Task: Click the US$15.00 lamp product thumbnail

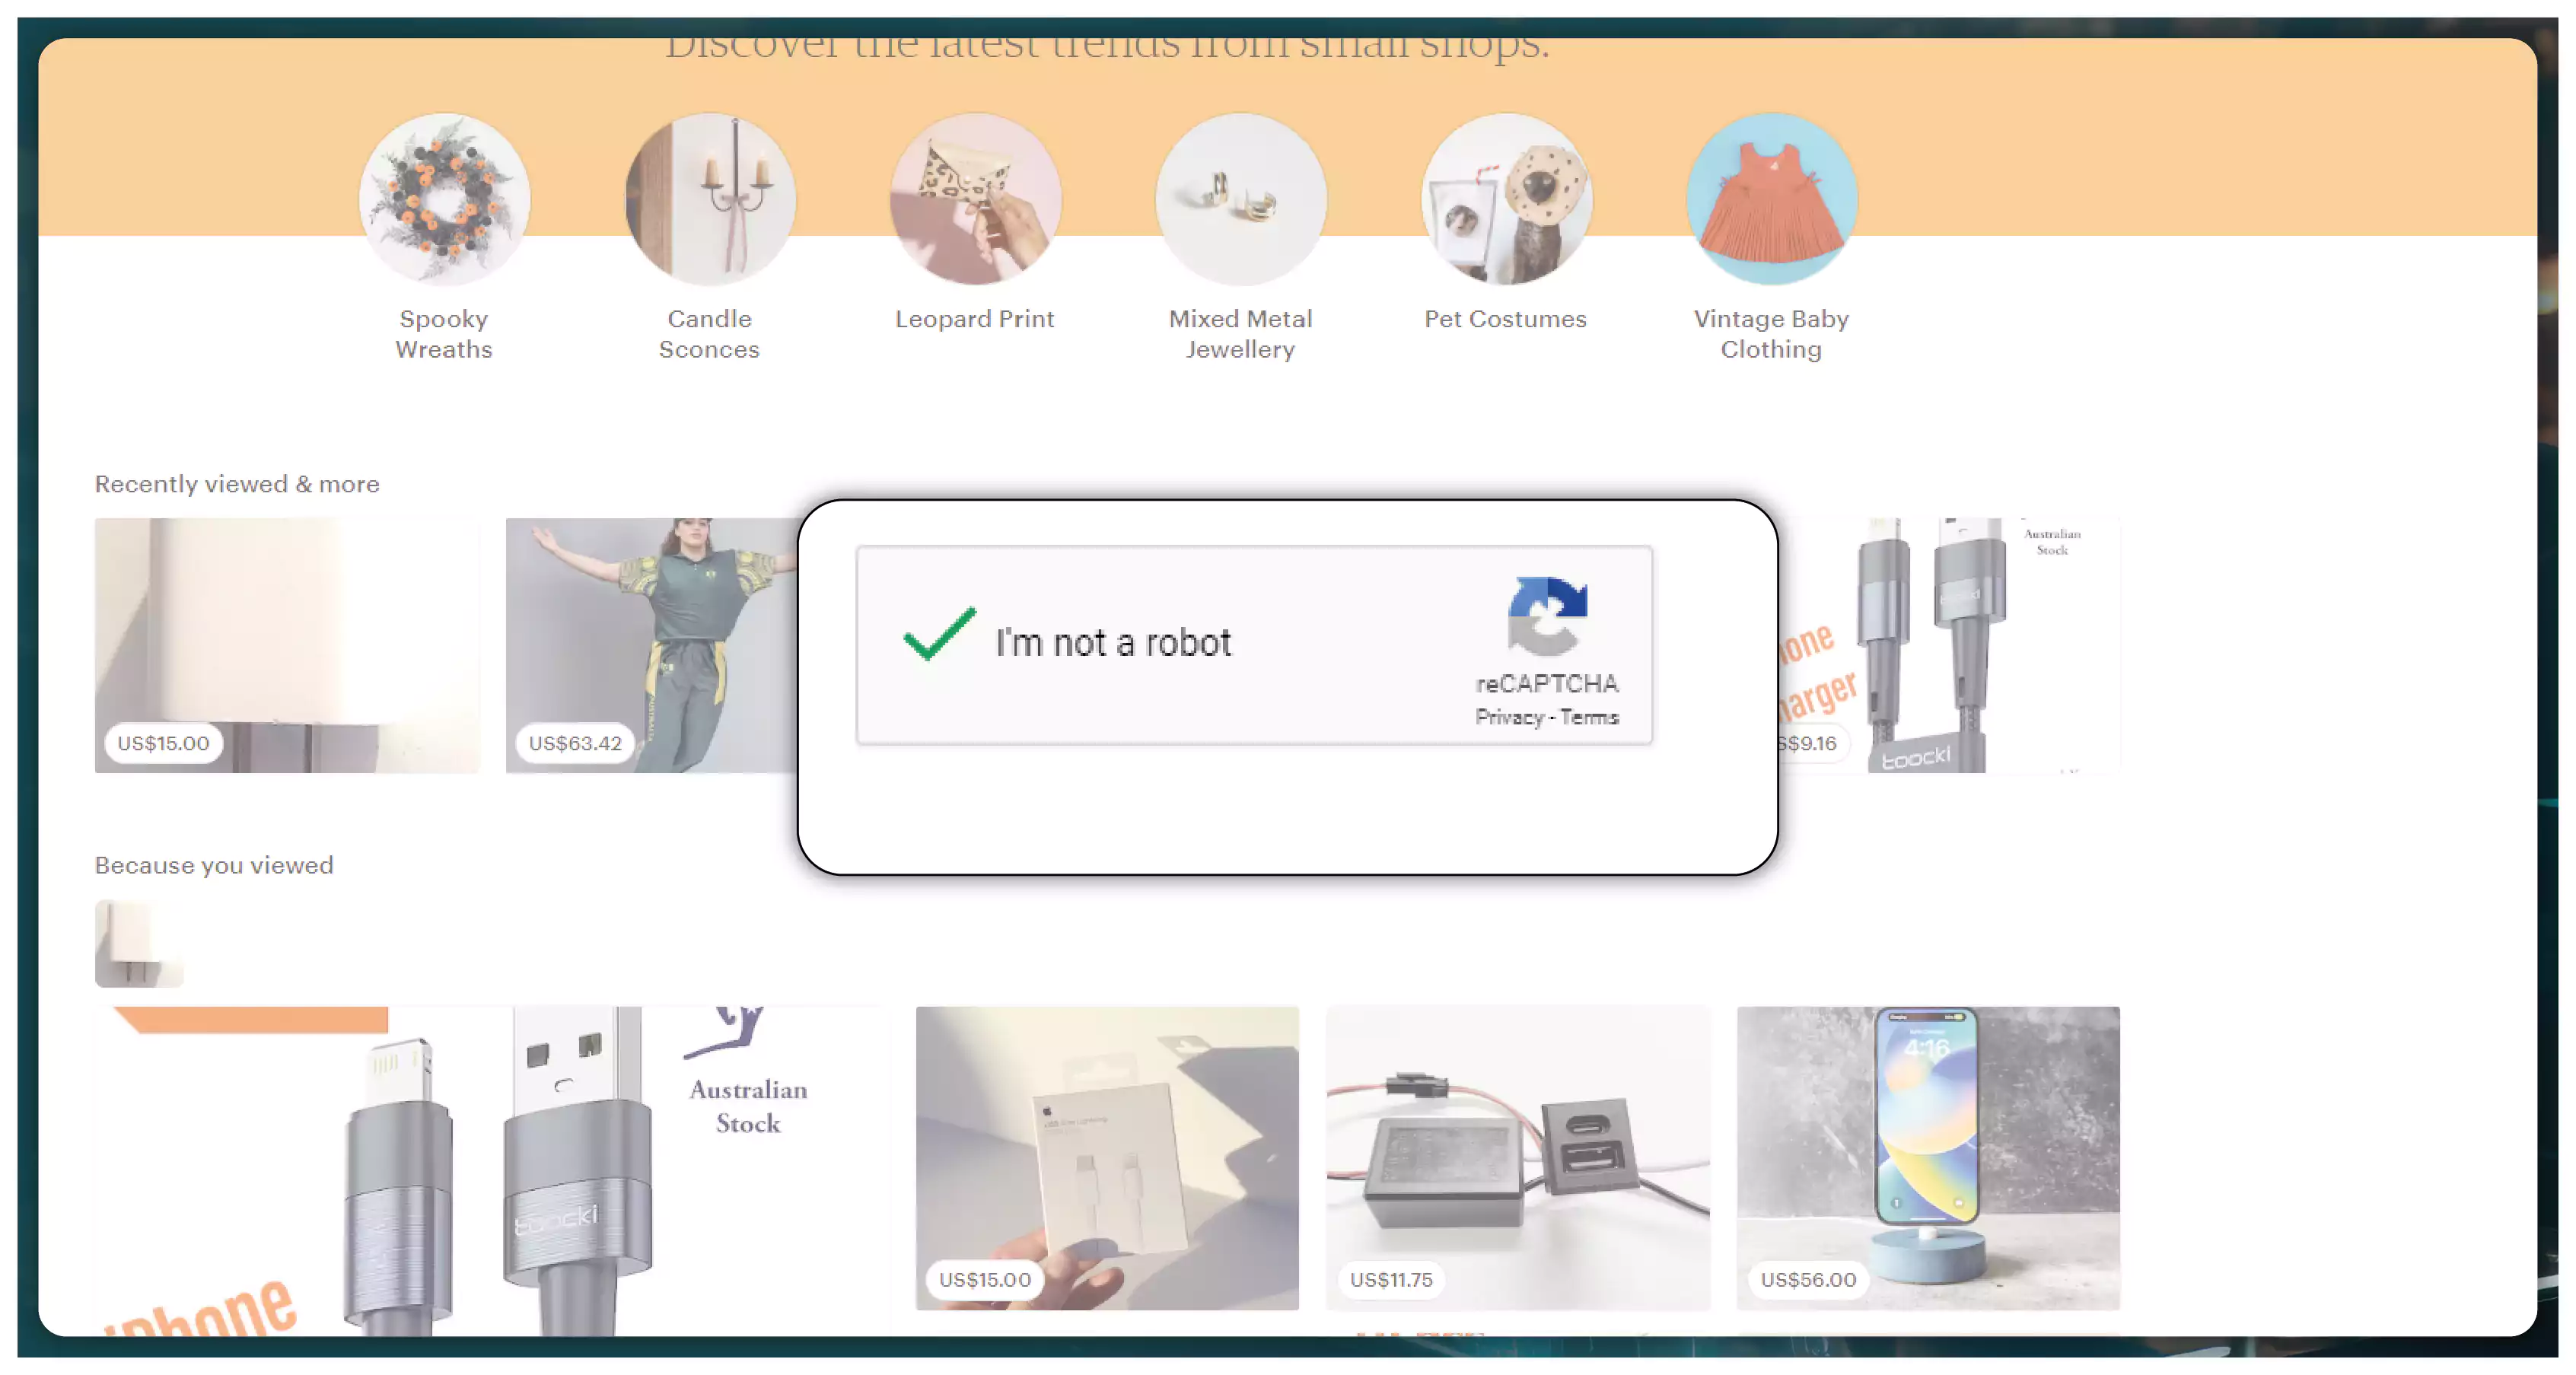Action: click(x=288, y=646)
